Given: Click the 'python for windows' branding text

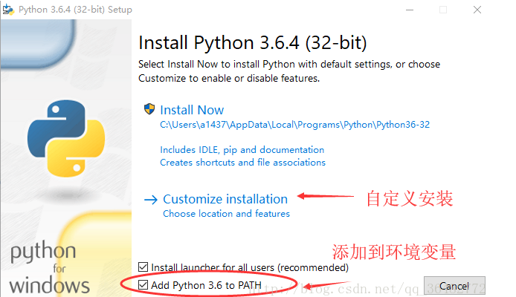Looking at the screenshot, I should (x=49, y=267).
